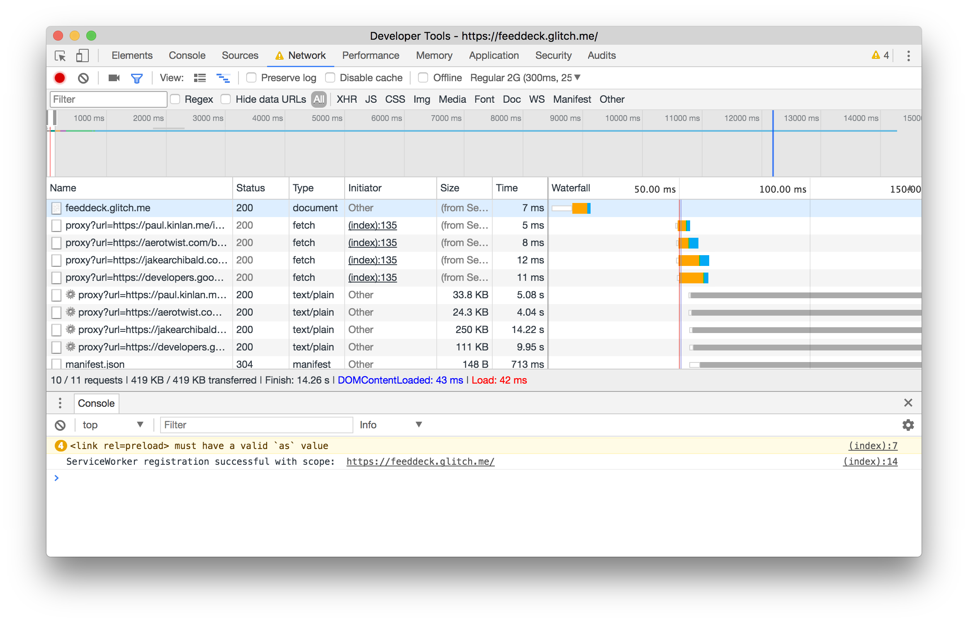Click the inspect element cursor icon
The height and width of the screenshot is (623, 968).
point(61,56)
